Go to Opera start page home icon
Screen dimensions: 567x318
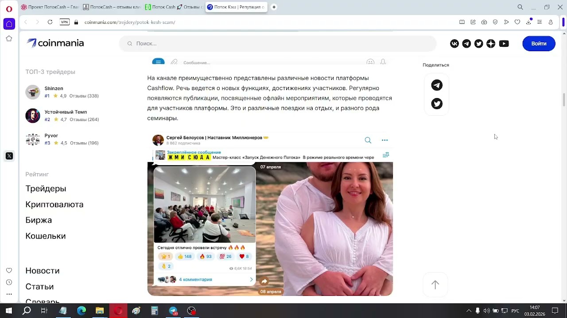(x=9, y=24)
